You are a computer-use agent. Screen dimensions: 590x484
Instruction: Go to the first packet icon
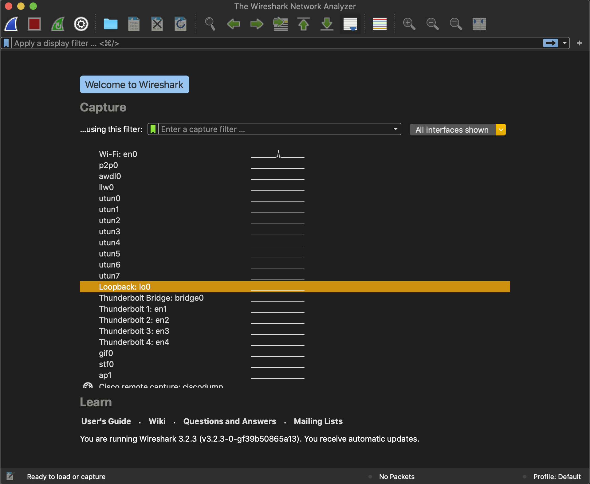304,24
